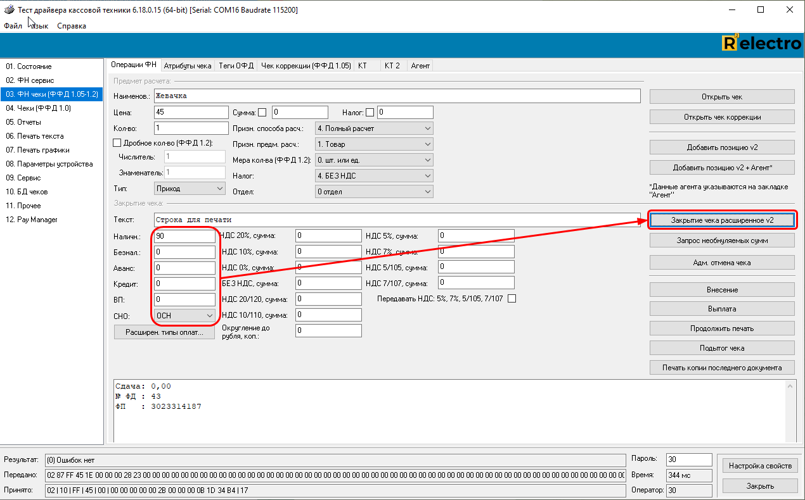Check the Передавать НДС 5%, 7% box
This screenshot has width=805, height=500.
point(512,299)
